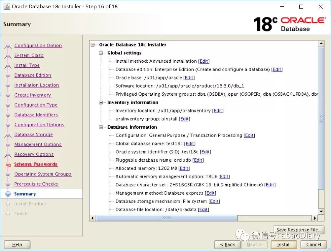Select the Software location tree row
The image size is (331, 251).
tap(180, 86)
